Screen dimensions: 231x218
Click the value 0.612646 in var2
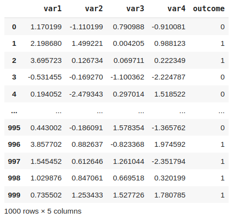[87, 161]
